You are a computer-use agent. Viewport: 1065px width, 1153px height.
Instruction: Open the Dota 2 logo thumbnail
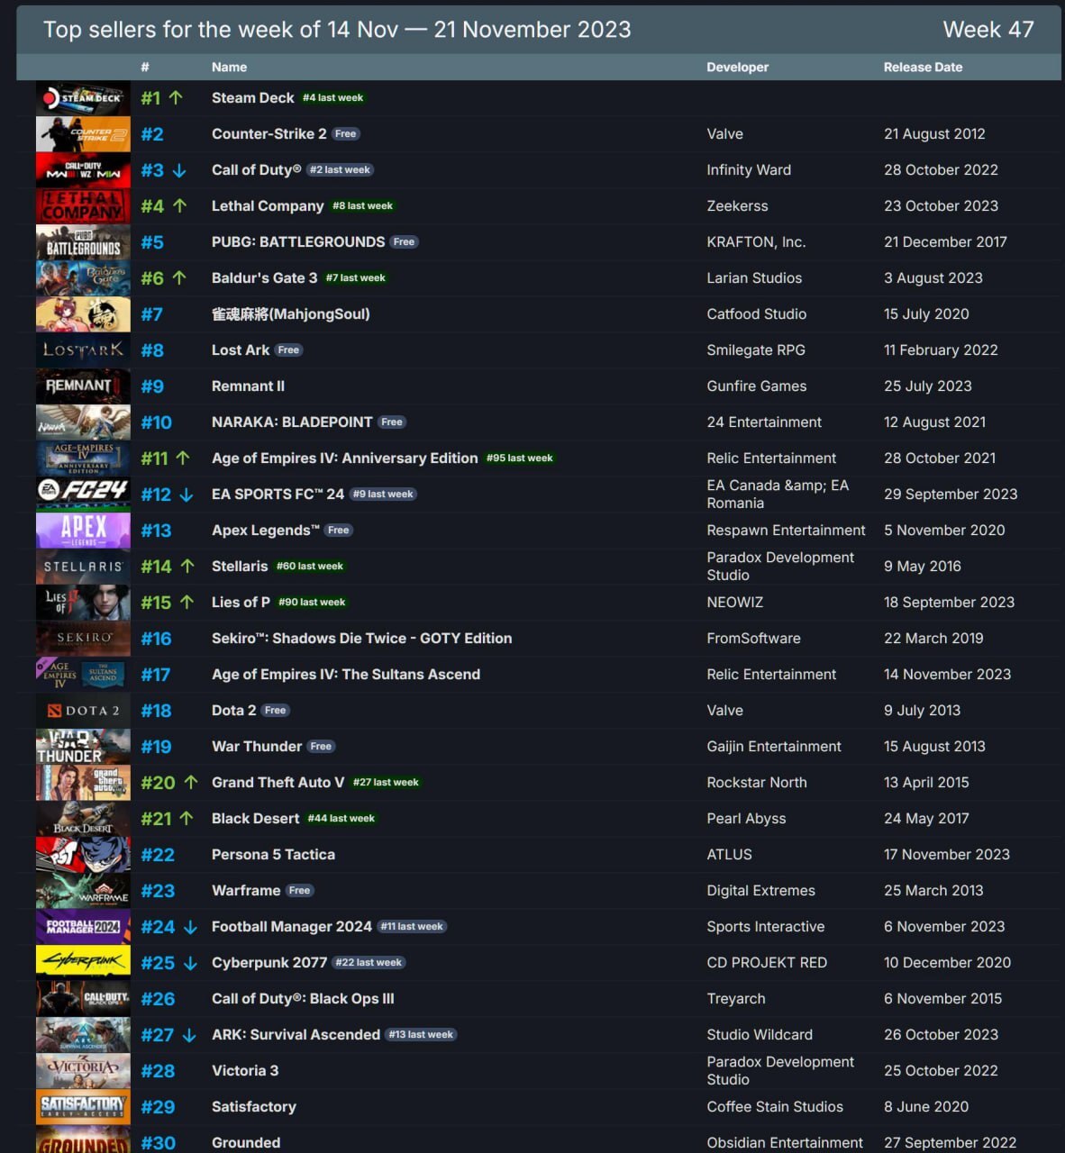(83, 711)
